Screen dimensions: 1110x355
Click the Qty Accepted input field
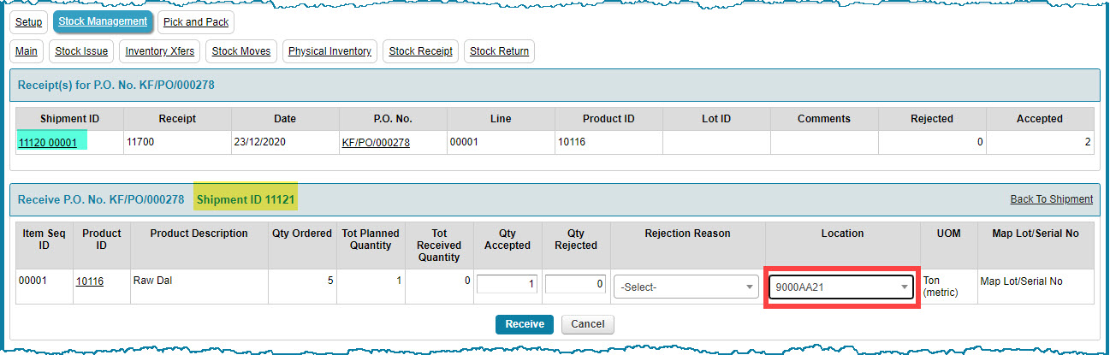coord(508,284)
